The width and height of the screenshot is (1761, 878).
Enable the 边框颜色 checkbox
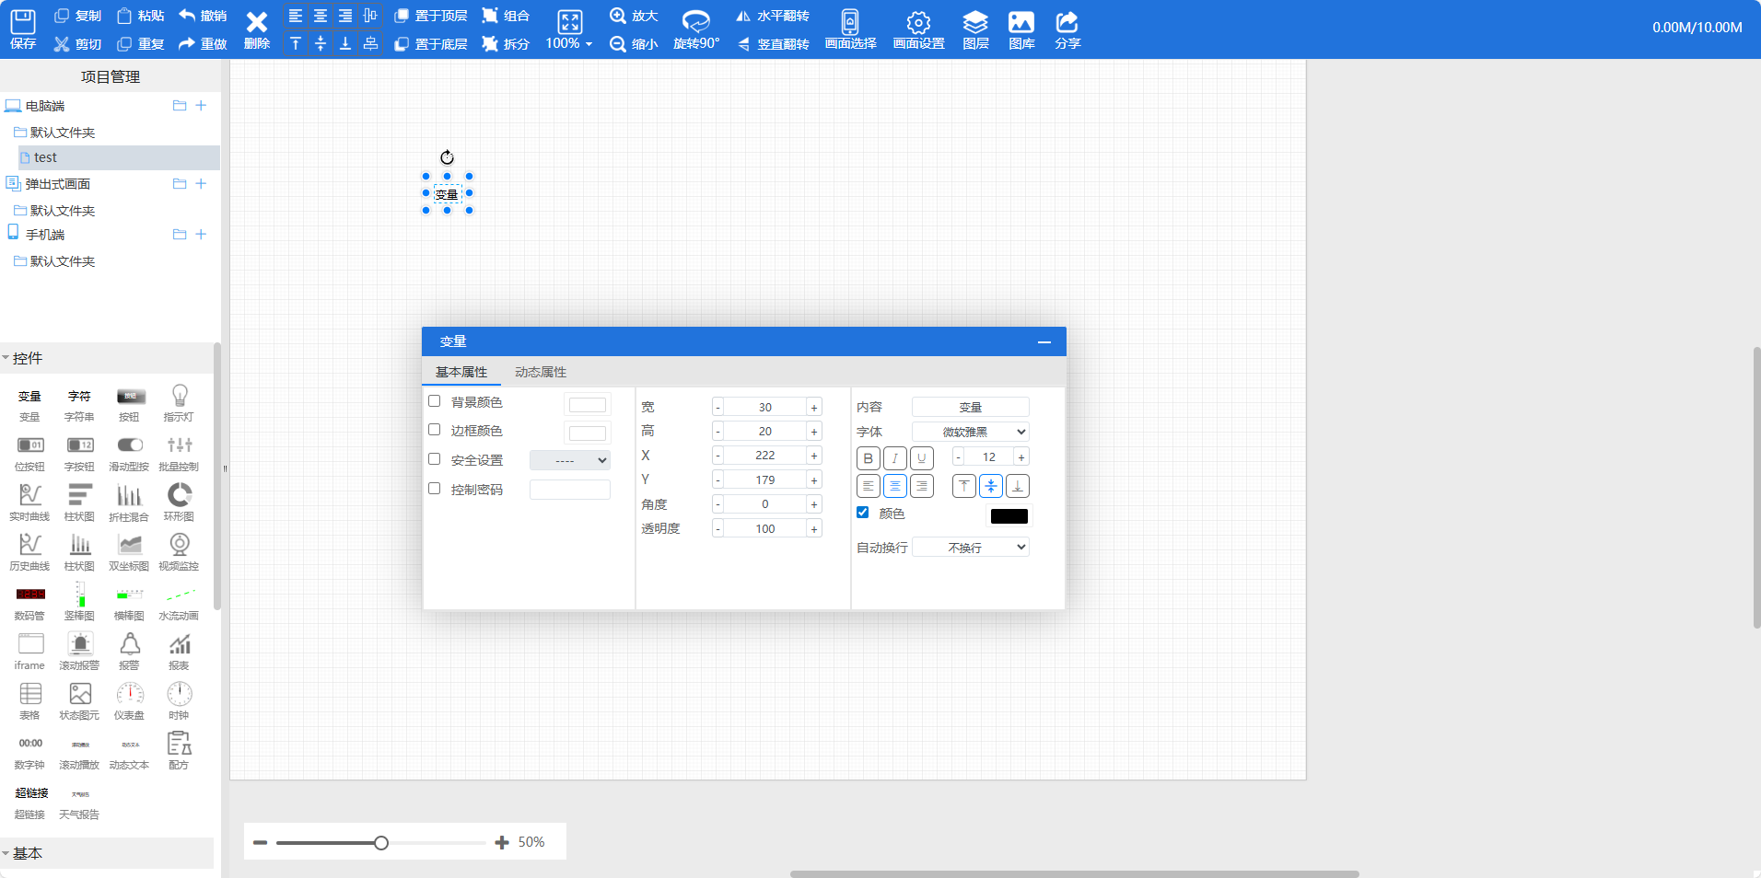(435, 430)
